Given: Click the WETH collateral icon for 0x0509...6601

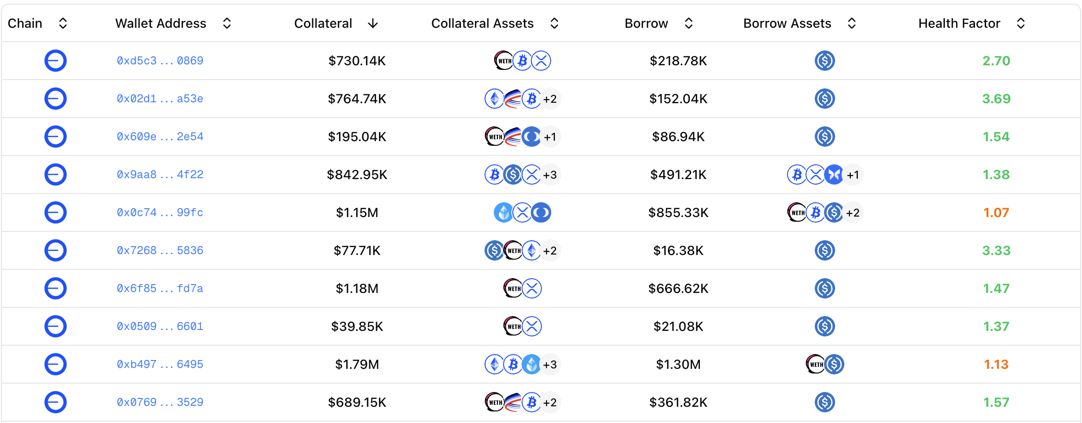Looking at the screenshot, I should pyautogui.click(x=513, y=326).
